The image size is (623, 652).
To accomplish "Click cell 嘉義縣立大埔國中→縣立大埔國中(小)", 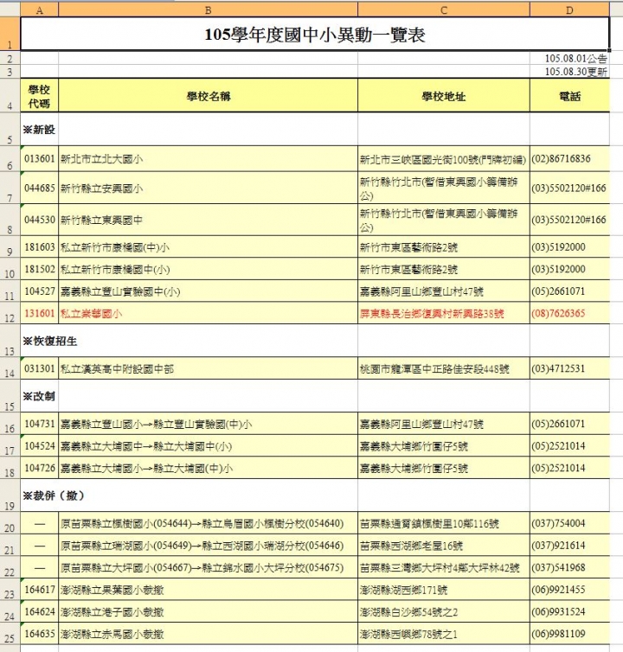I will pyautogui.click(x=208, y=445).
